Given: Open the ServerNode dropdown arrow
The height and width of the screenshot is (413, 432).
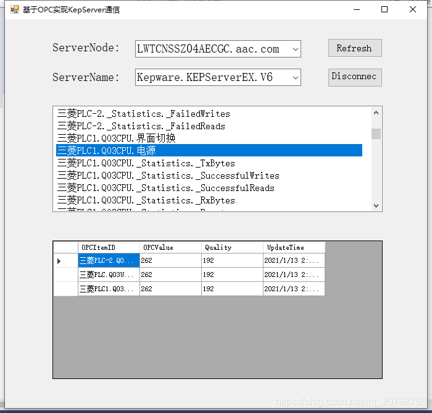Looking at the screenshot, I should (296, 49).
